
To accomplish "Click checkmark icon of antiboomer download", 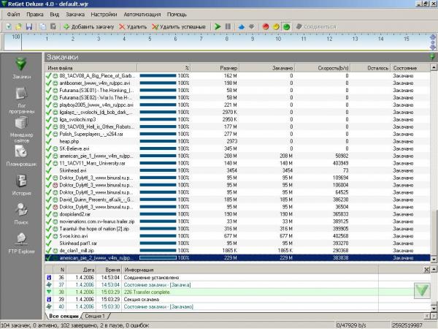I will pos(49,83).
